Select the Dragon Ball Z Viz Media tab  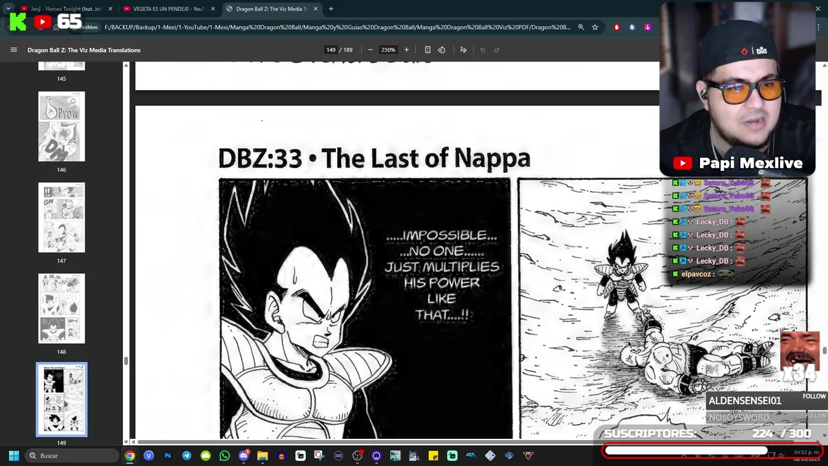point(270,8)
